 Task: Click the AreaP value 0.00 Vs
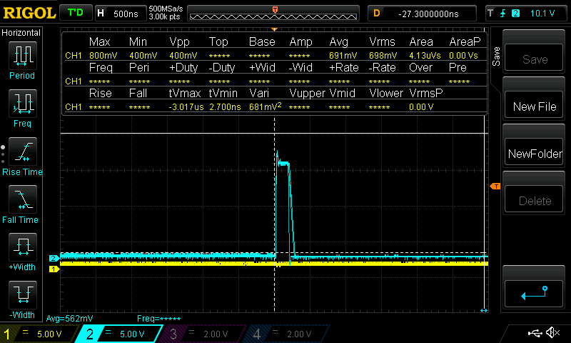pyautogui.click(x=463, y=56)
